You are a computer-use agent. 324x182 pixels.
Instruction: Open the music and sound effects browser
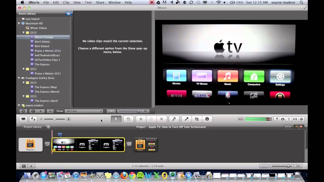(277, 119)
